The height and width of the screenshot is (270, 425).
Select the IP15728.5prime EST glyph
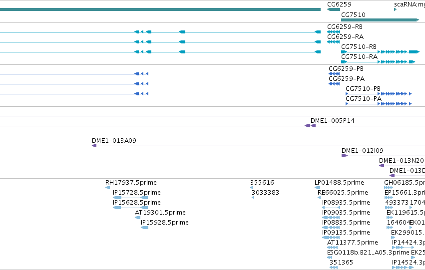click(130, 198)
